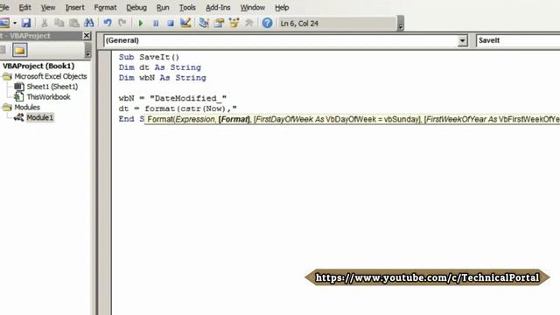The height and width of the screenshot is (315, 560).
Task: Stop execution with the Reset icon
Action: [171, 24]
